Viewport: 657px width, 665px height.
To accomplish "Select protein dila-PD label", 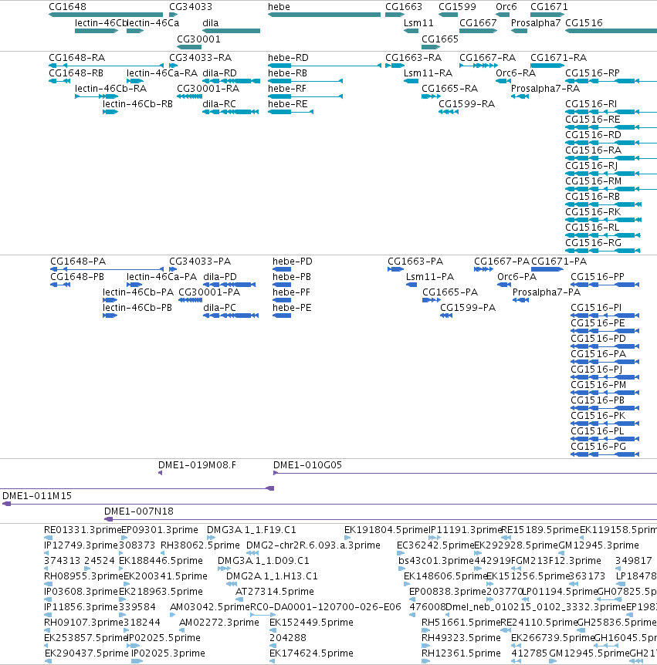I will click(x=220, y=276).
